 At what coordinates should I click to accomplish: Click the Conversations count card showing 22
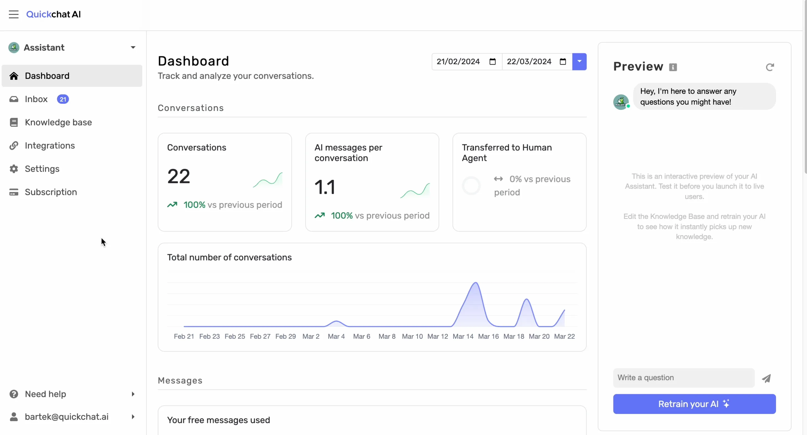tap(225, 182)
